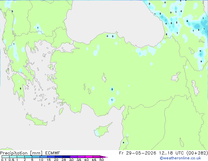Click the '12..18 UTC' time text
The height and width of the screenshot is (161, 208).
click(172, 153)
